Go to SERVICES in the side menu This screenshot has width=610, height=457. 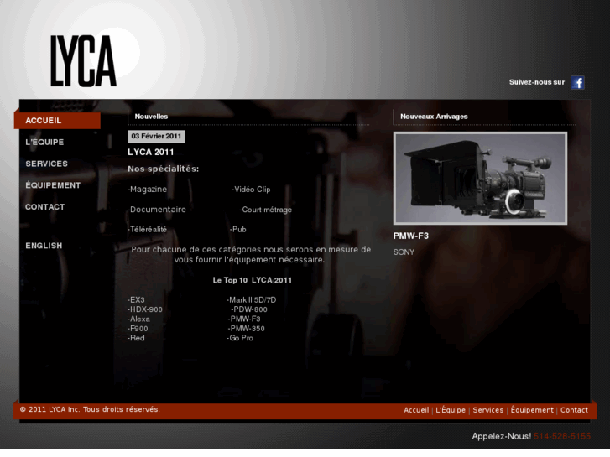coord(47,164)
